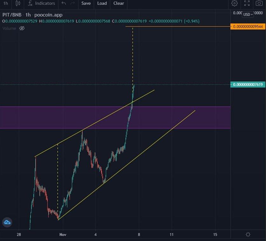The width and height of the screenshot is (266, 241).
Task: Load a saved chart layout
Action: pyautogui.click(x=102, y=3)
